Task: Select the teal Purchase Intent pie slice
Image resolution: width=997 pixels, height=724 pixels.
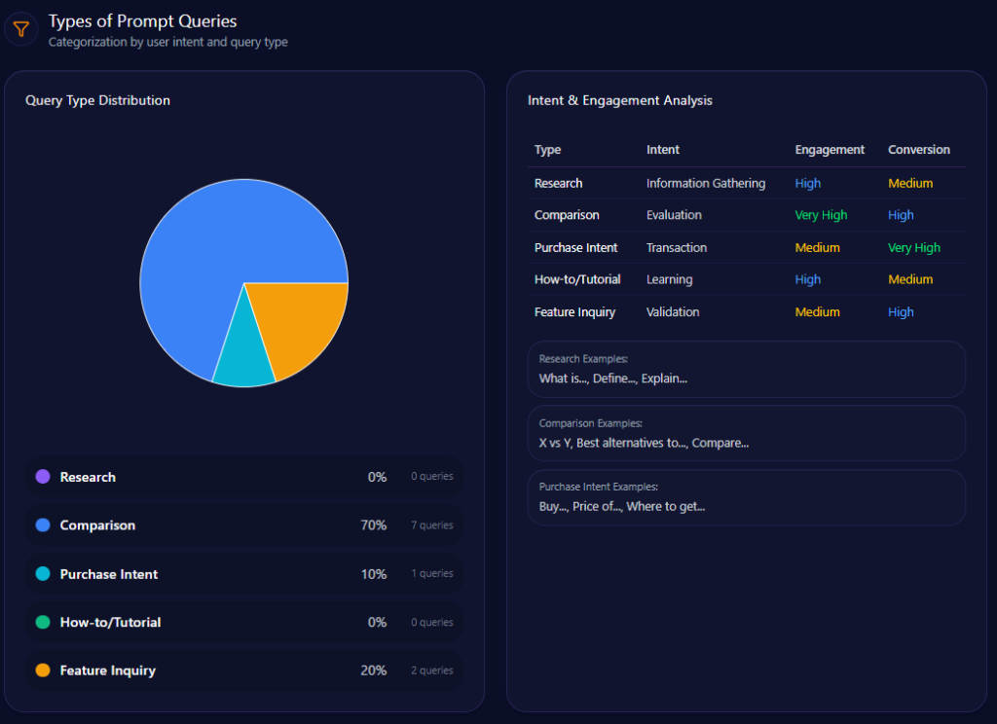Action: tap(241, 358)
